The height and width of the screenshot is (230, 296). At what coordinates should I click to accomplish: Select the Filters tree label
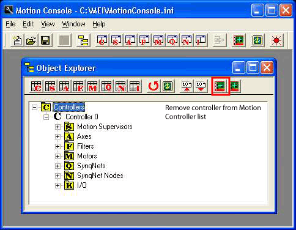tap(86, 146)
